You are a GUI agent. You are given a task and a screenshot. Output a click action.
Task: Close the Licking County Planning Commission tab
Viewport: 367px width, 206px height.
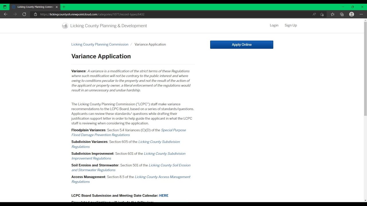pos(56,7)
